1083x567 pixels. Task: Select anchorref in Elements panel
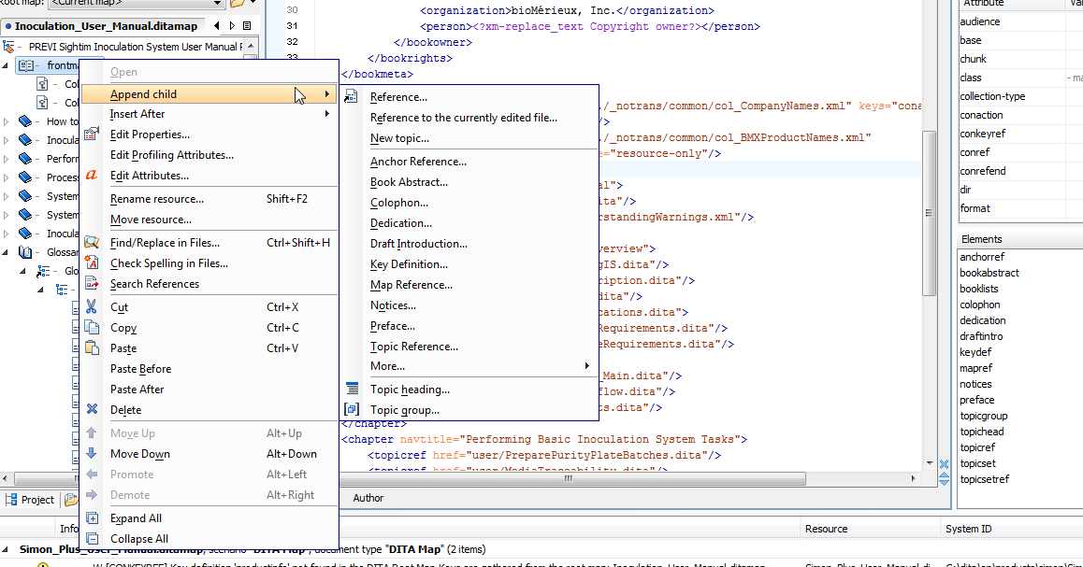click(982, 257)
